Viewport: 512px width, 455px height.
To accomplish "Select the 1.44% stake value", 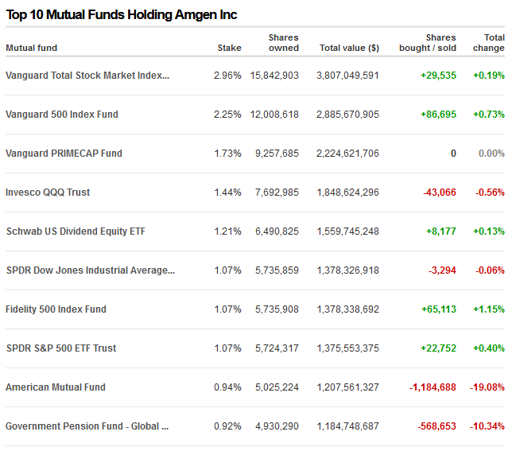I will pyautogui.click(x=227, y=192).
